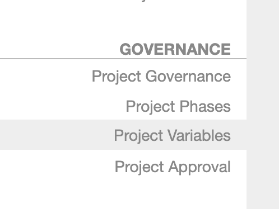Click empty space left of Project Phases
Screen dimensions: 279x209
(x=62, y=106)
